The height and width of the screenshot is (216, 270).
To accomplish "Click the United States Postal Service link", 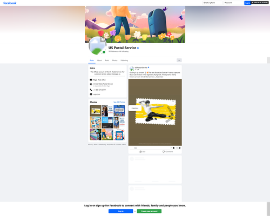I will tap(103, 84).
